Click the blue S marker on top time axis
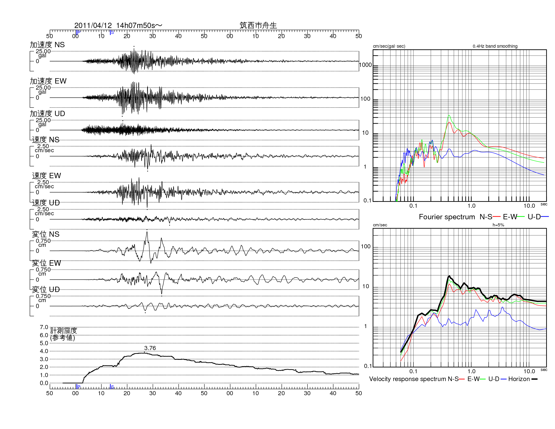Screen dimensions: 555x429 112,32
